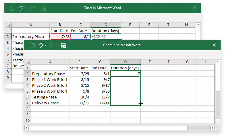The width and height of the screenshot is (225, 137).
Task: Select end date 9/30 cell
Action: click(100, 91)
